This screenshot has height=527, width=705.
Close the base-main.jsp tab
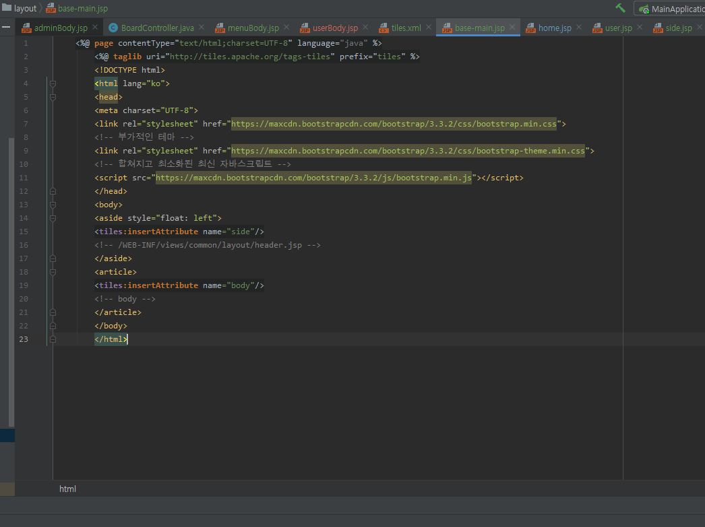(x=512, y=28)
